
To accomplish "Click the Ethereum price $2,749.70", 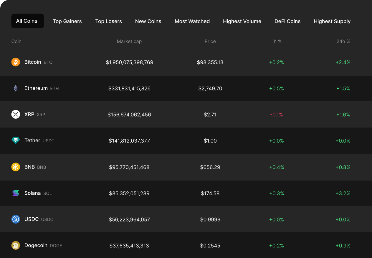I will click(x=210, y=89).
